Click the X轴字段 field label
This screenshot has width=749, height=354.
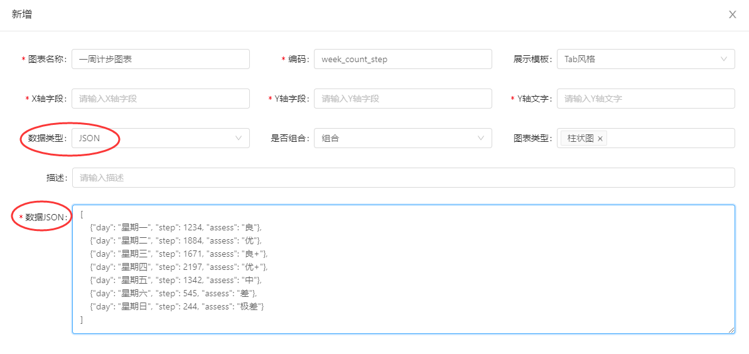point(48,99)
